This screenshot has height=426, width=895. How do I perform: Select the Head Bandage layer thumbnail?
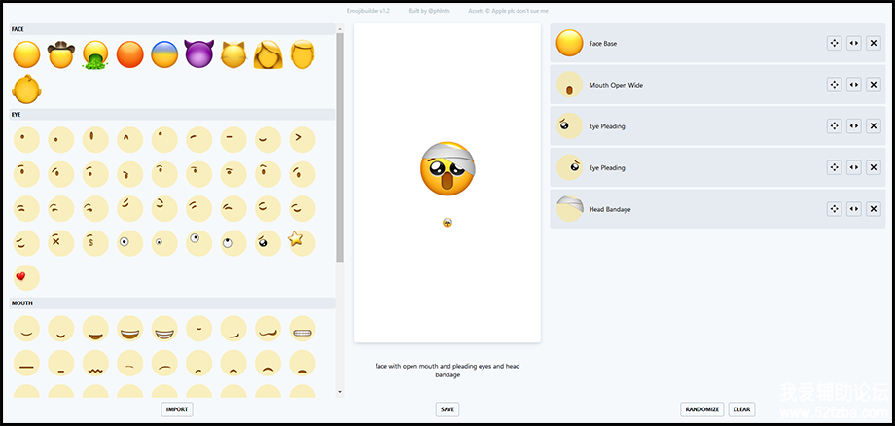pos(570,209)
